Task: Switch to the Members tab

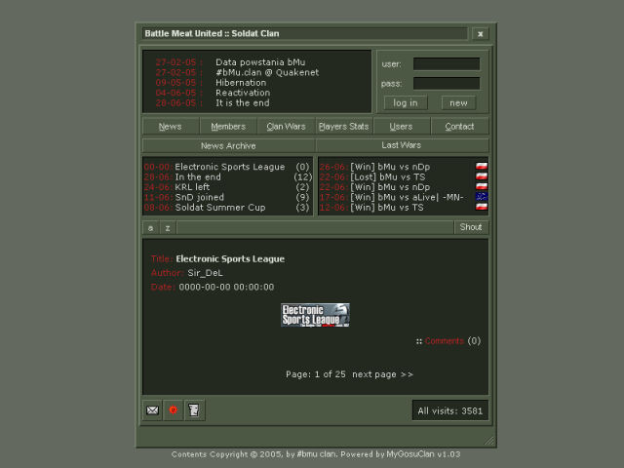Action: (228, 126)
